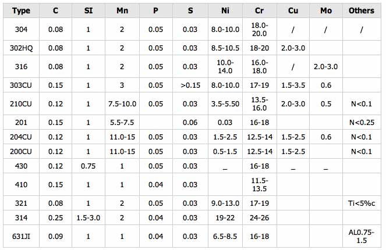The width and height of the screenshot is (386, 250).
Task: Click the 302HQ Cu value 2.0-3.0
Action: click(293, 48)
